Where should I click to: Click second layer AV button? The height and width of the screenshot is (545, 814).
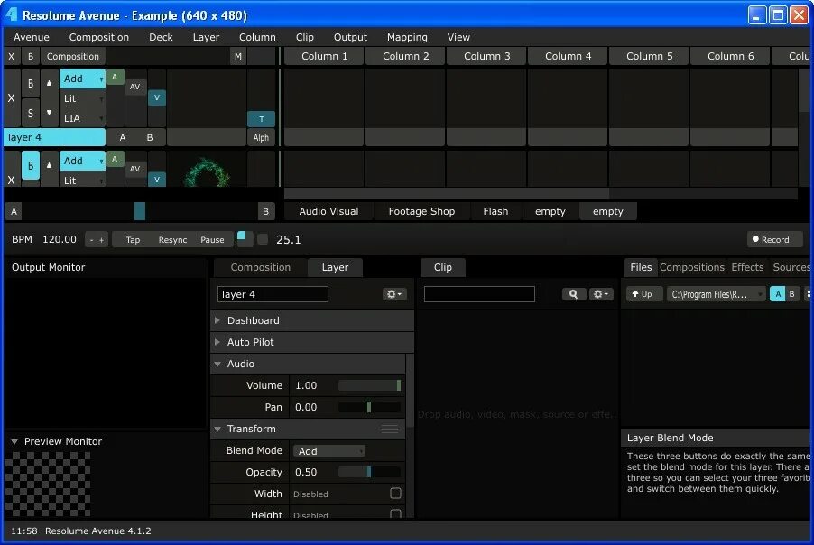135,169
